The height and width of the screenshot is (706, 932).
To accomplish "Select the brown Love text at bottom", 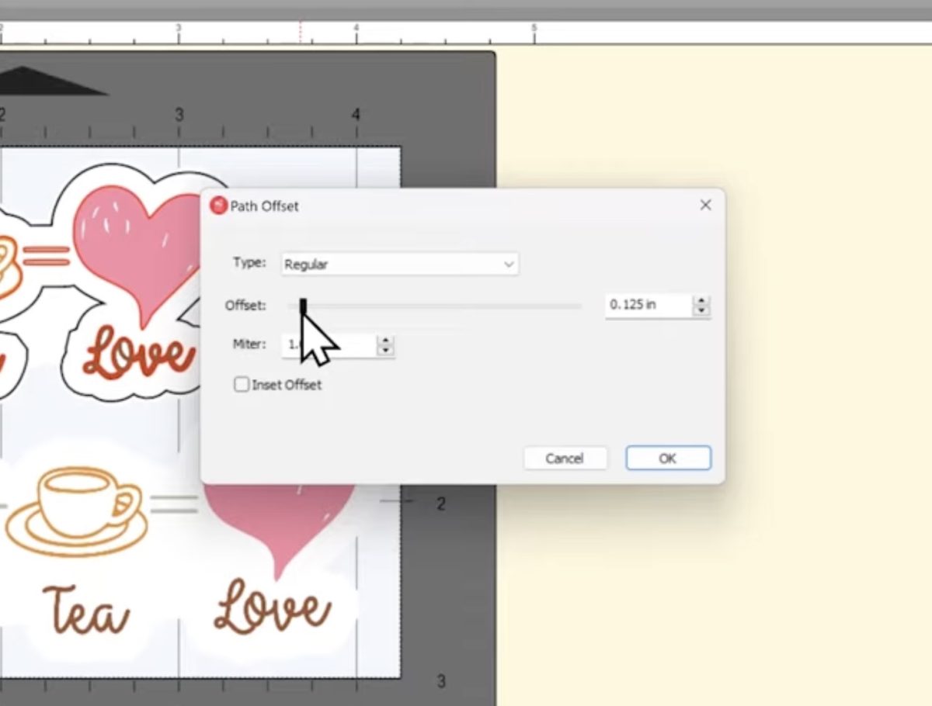I will click(x=272, y=605).
